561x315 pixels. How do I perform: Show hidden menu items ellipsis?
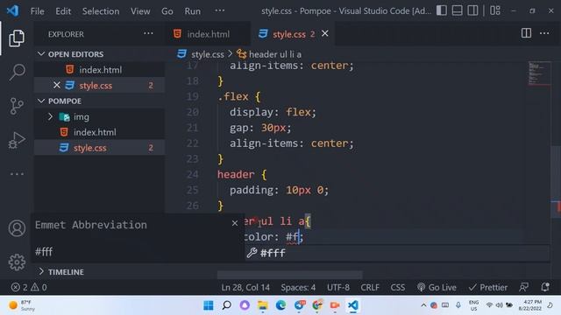[220, 10]
